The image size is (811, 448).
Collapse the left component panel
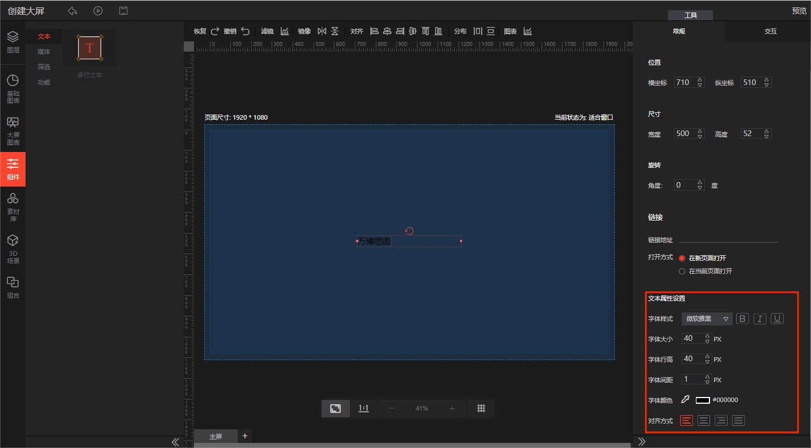175,442
